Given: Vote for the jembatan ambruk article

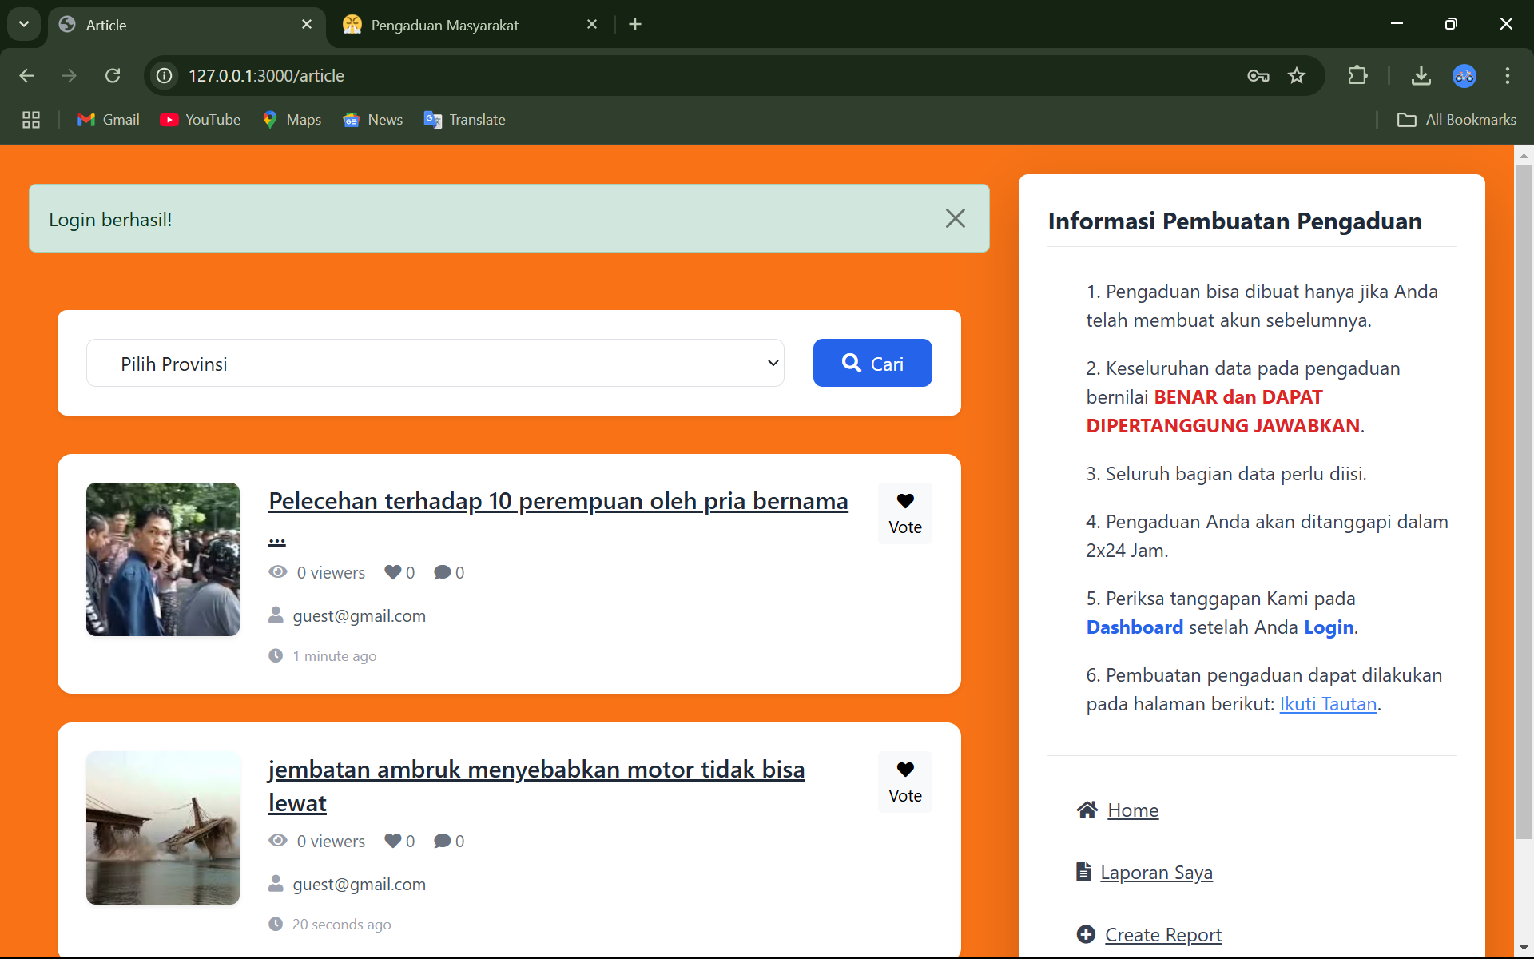Looking at the screenshot, I should pyautogui.click(x=904, y=782).
